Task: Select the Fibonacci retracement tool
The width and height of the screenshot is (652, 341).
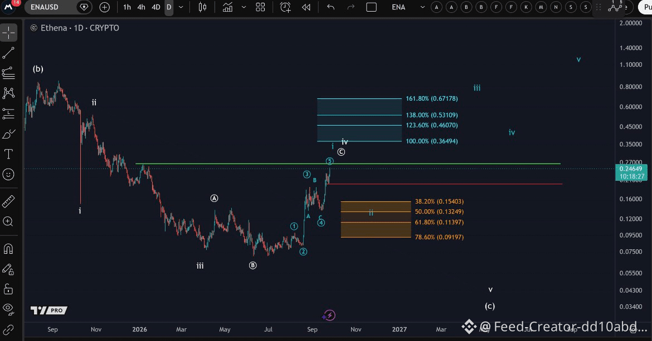Action: [x=8, y=73]
